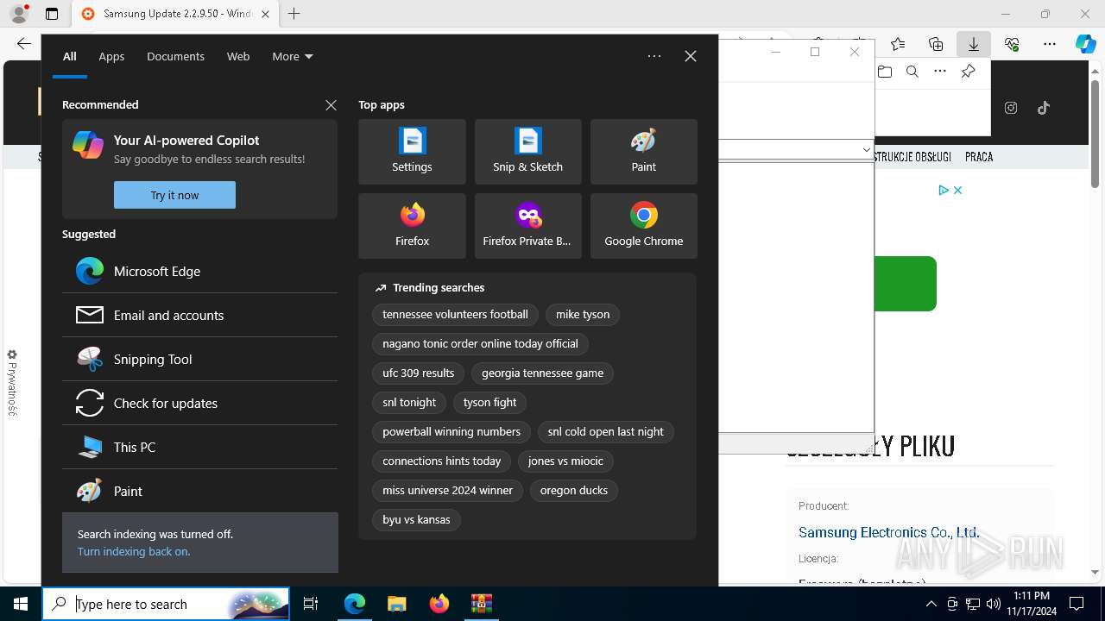Click Try it now button
1105x621 pixels.
click(174, 195)
